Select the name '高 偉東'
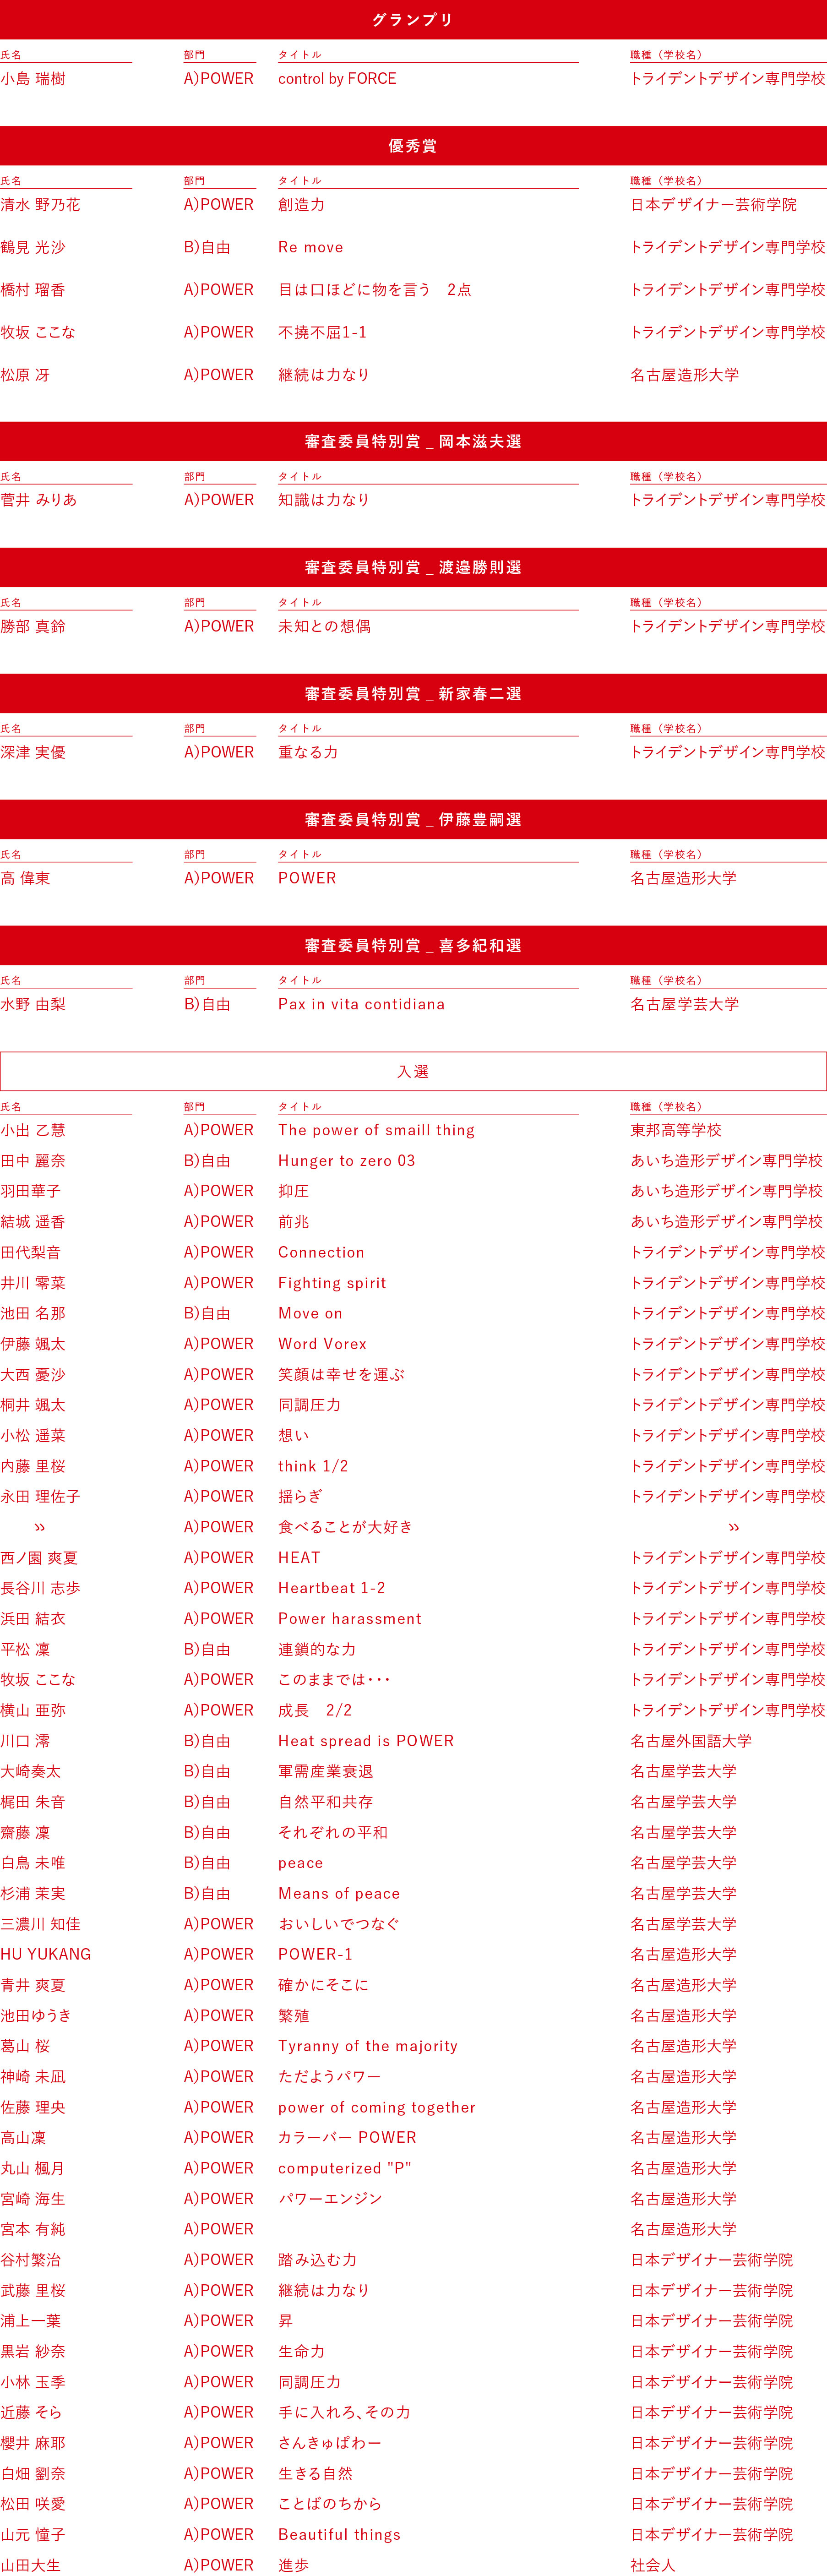This screenshot has height=2576, width=827. pos(25,878)
